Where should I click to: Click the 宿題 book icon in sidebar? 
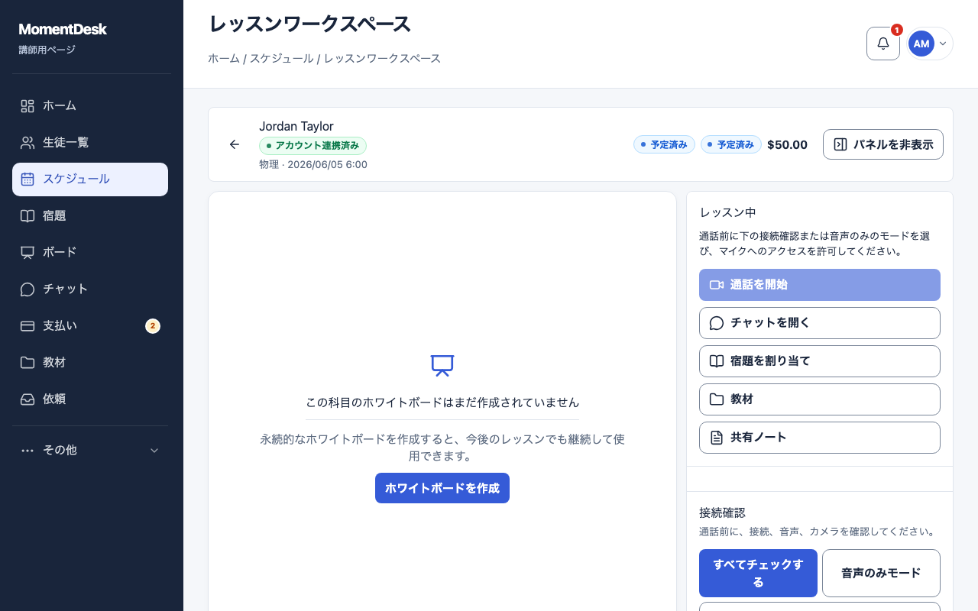click(28, 216)
